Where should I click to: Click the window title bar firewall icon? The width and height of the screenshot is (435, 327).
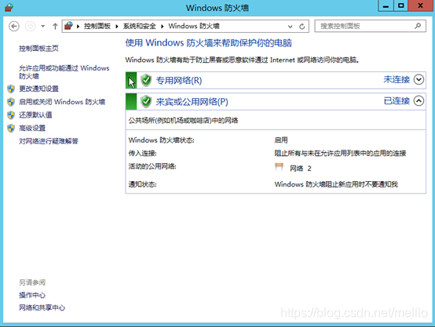9,8
